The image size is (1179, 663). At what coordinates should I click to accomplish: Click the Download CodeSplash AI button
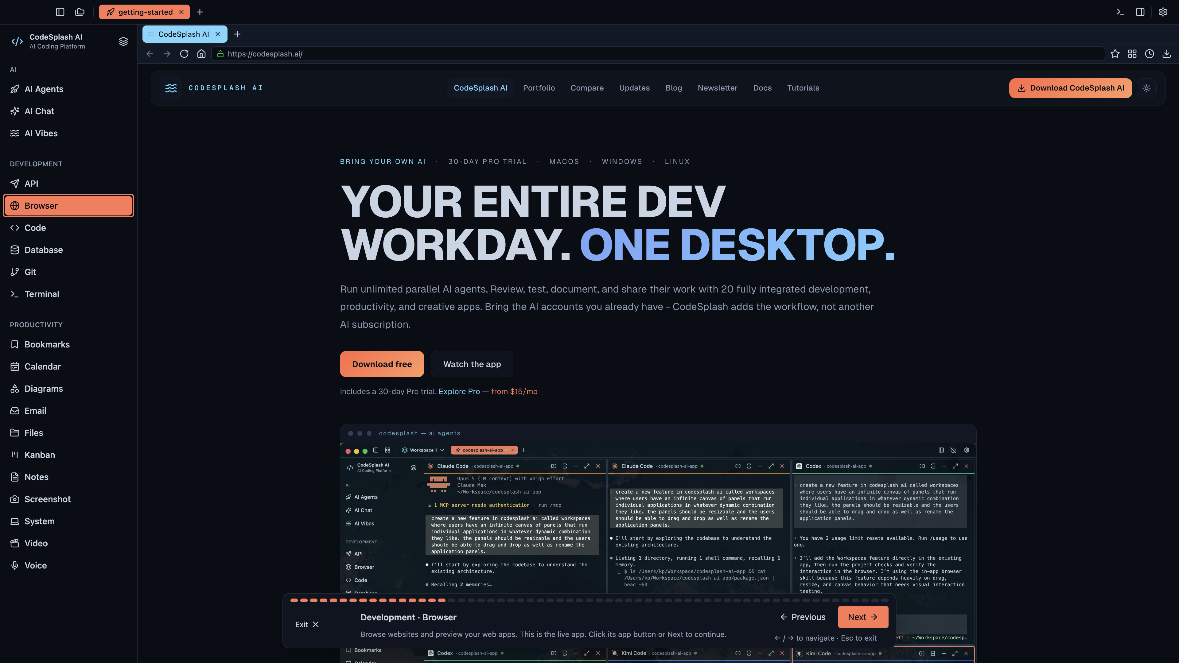point(1071,88)
